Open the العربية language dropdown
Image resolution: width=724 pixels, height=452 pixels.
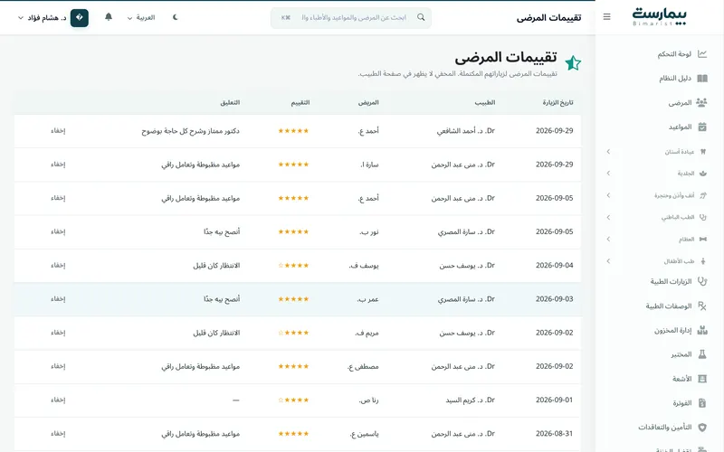point(141,17)
